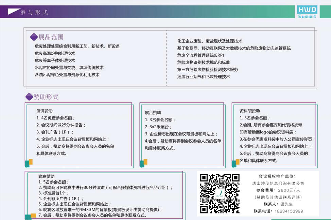Select the 晚宴赞助 section title

point(46,177)
